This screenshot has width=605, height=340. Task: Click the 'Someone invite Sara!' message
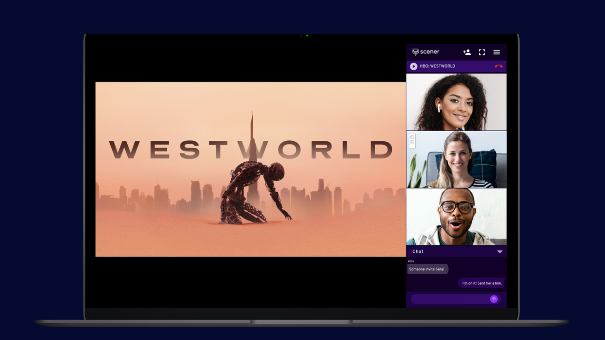pyautogui.click(x=427, y=269)
